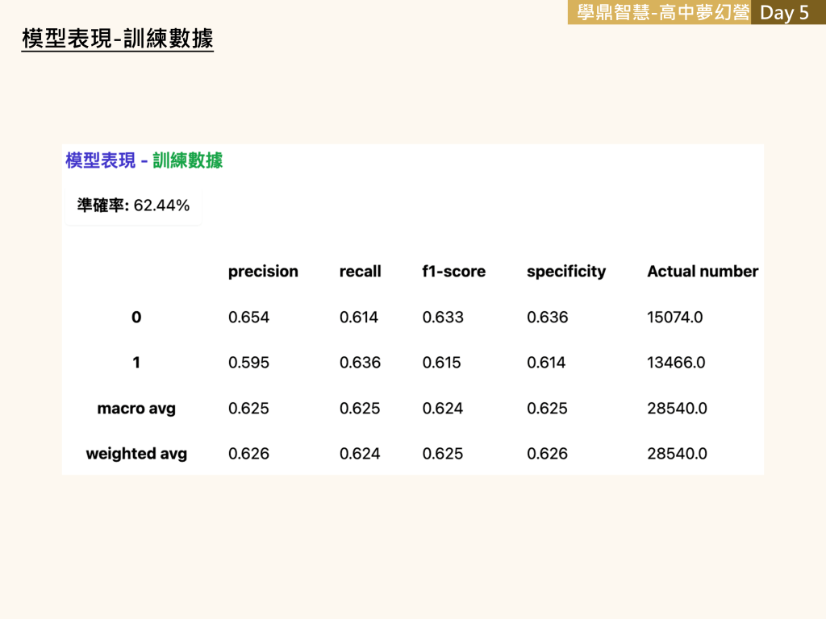Click the row label 1
The height and width of the screenshot is (619, 826).
click(x=136, y=363)
